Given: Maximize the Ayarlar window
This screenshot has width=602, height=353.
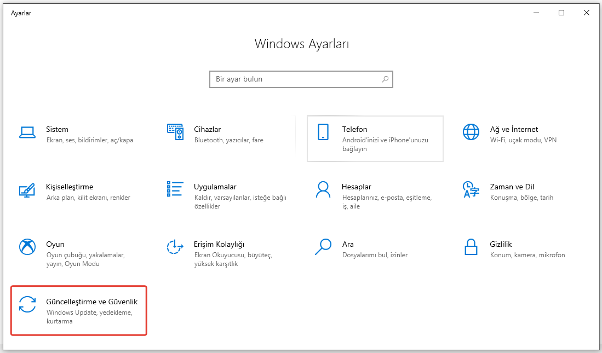Looking at the screenshot, I should click(x=561, y=13).
